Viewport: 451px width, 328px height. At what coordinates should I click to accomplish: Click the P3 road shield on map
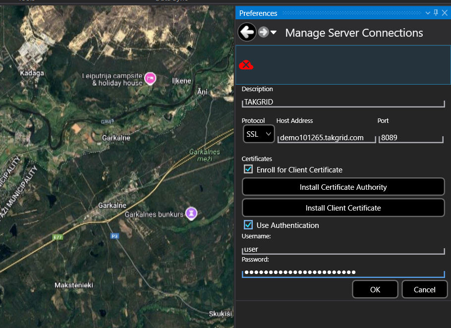[115, 236]
